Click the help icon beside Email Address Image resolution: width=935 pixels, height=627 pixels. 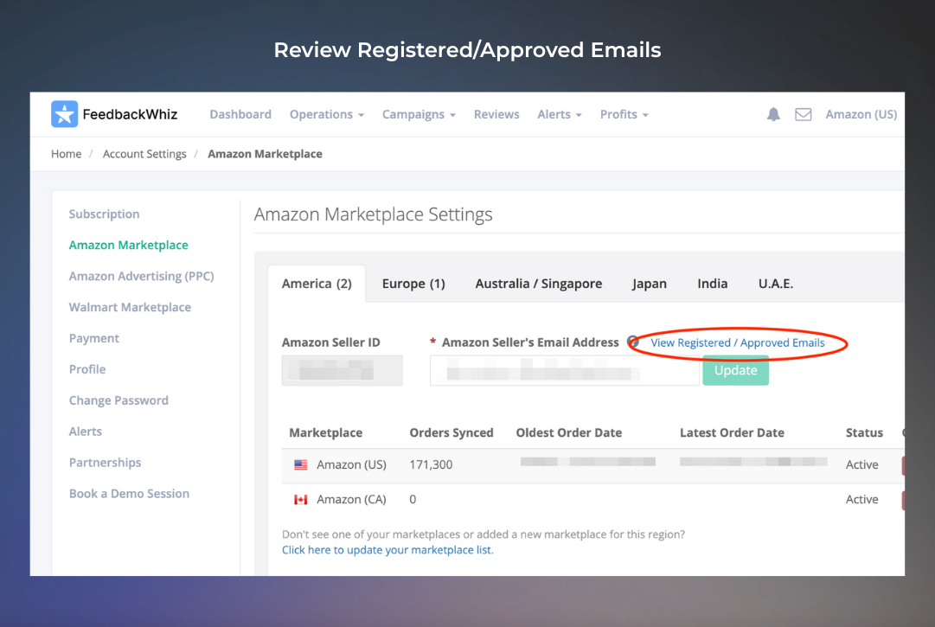(x=632, y=342)
